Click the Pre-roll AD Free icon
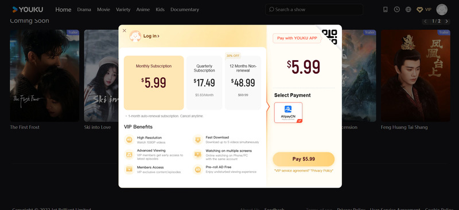459x210 pixels. point(198,169)
